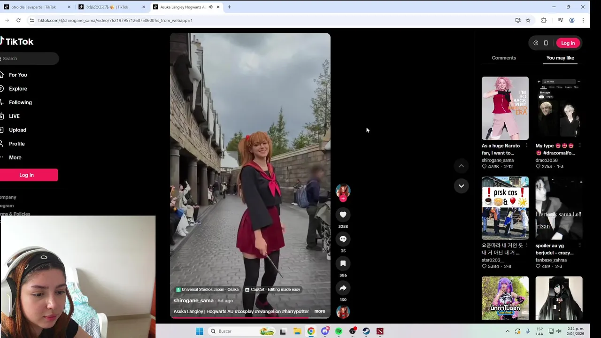Open the star0203__ username link
The width and height of the screenshot is (601, 338).
click(493, 260)
